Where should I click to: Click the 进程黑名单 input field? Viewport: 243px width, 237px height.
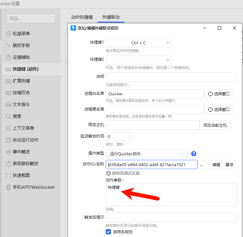click(x=155, y=110)
